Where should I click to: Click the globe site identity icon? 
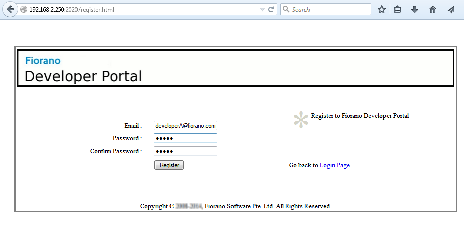coord(24,10)
